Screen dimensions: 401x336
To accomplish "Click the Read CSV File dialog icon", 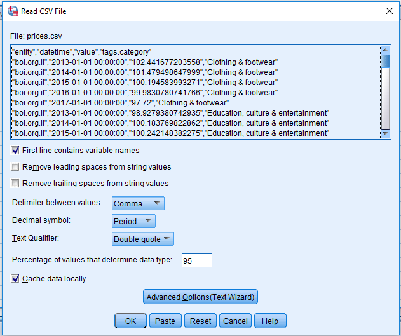I will (13, 11).
